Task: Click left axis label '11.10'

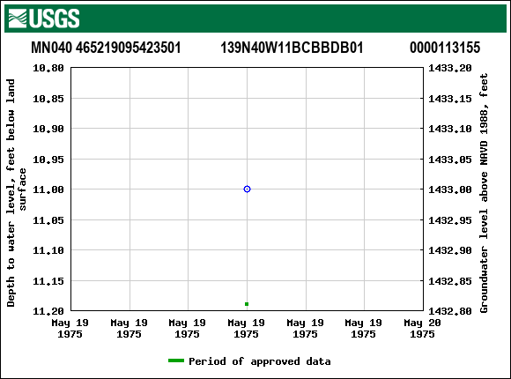Action: 48,250
